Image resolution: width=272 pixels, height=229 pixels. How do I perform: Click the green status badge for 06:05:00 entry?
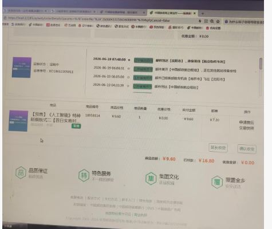[x=143, y=78]
